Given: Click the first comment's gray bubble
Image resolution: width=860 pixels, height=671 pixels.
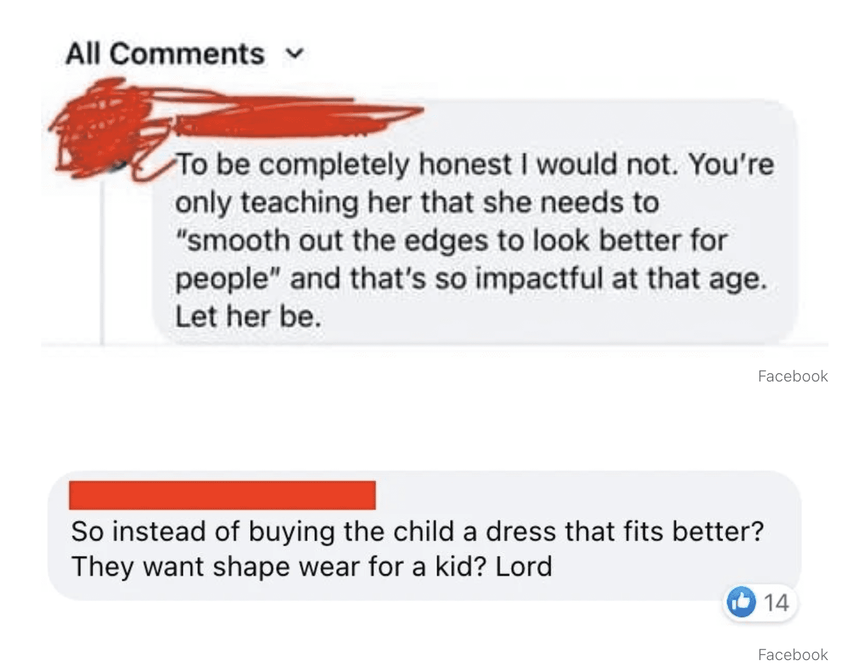Looking at the screenshot, I should (x=474, y=223).
